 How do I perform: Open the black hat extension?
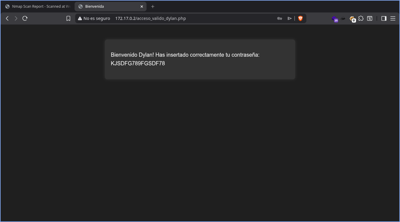pos(343,18)
